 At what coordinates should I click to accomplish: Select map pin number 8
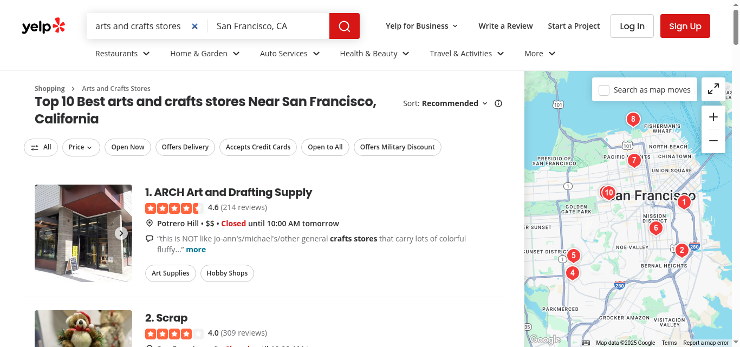633,120
